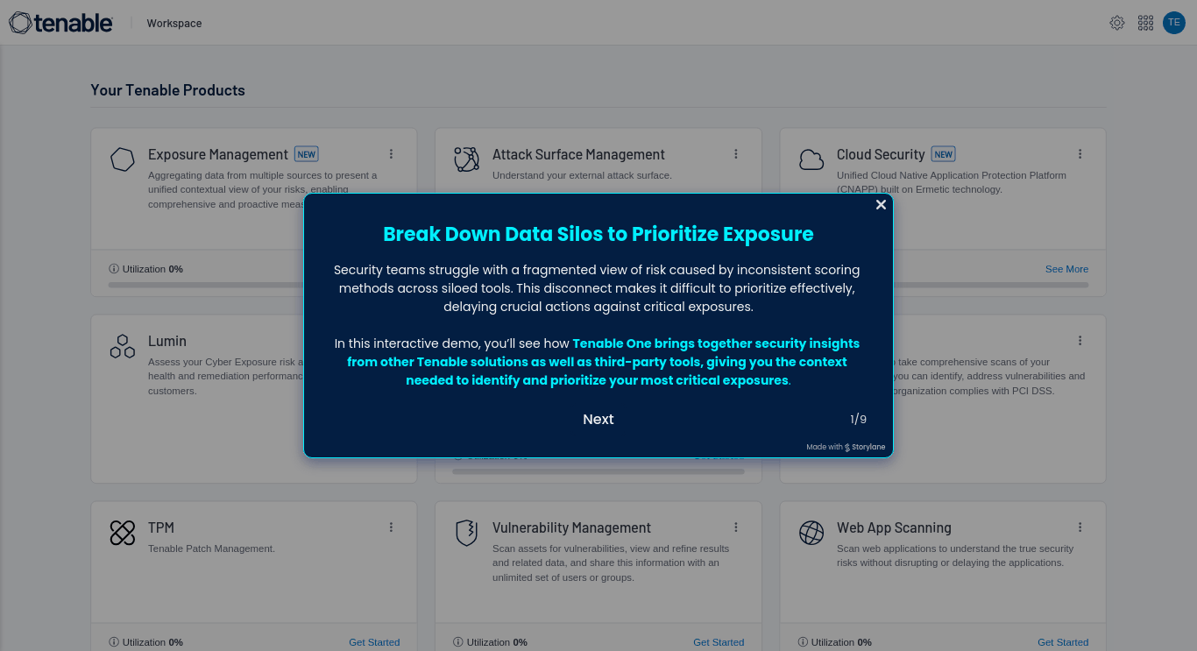1197x651 pixels.
Task: Select the Workspace menu item
Action: (174, 24)
